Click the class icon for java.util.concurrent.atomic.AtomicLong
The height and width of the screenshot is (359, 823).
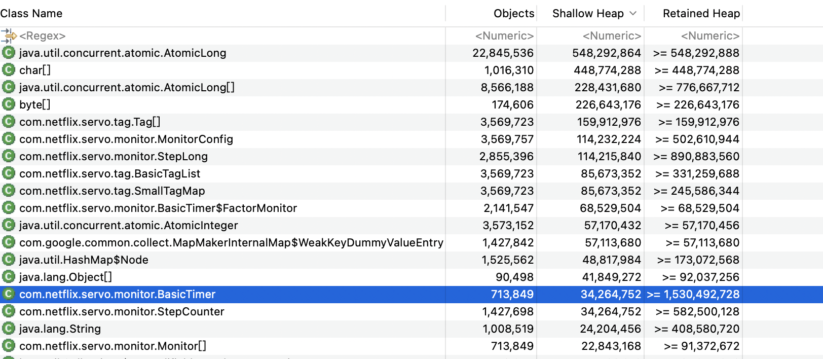pyautogui.click(x=9, y=53)
